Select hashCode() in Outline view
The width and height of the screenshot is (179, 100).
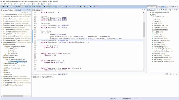[x=158, y=42]
